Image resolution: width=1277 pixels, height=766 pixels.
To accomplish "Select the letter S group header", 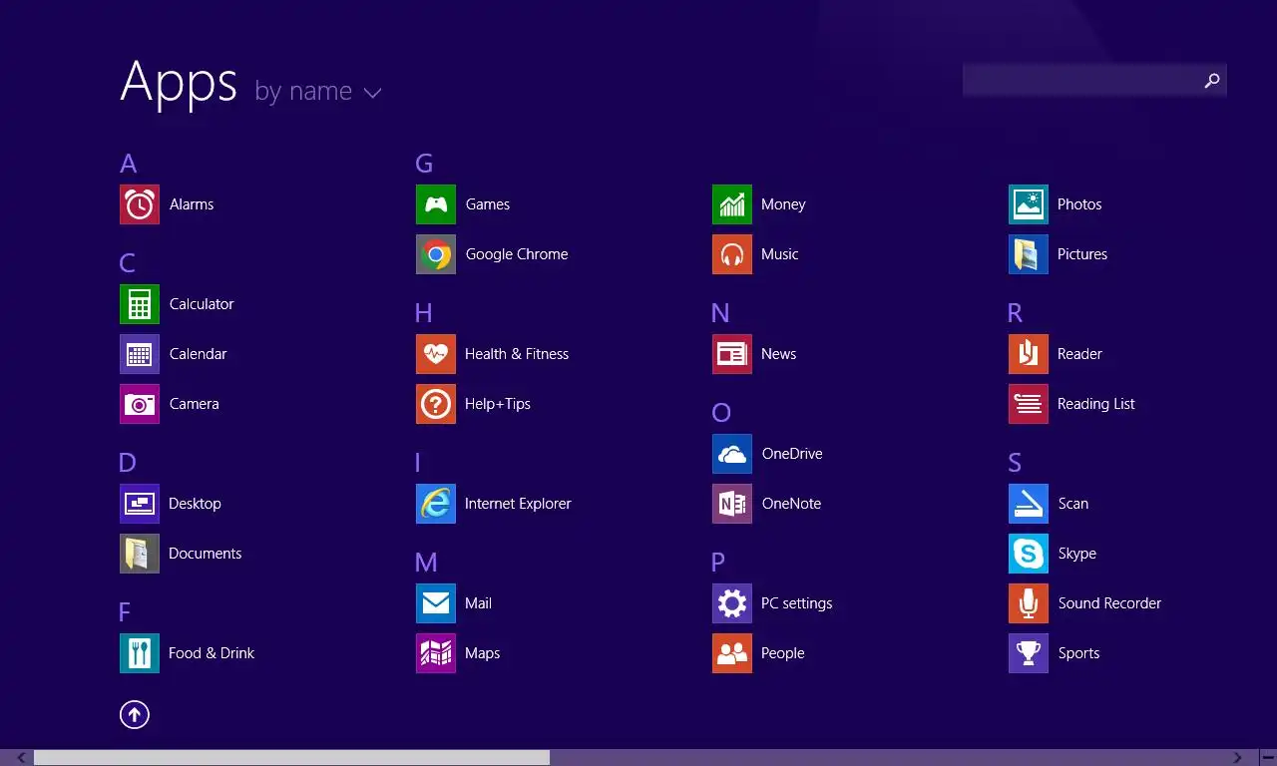I will [1015, 463].
